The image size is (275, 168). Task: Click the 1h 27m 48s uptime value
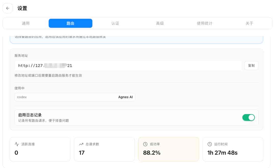pyautogui.click(x=222, y=153)
